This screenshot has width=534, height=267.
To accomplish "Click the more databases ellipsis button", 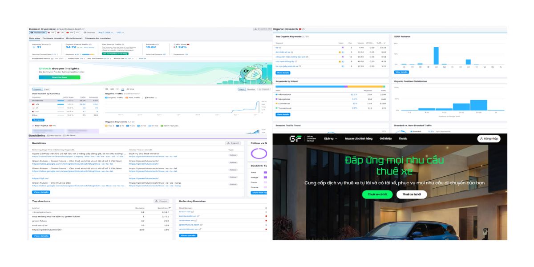I will [x=77, y=32].
